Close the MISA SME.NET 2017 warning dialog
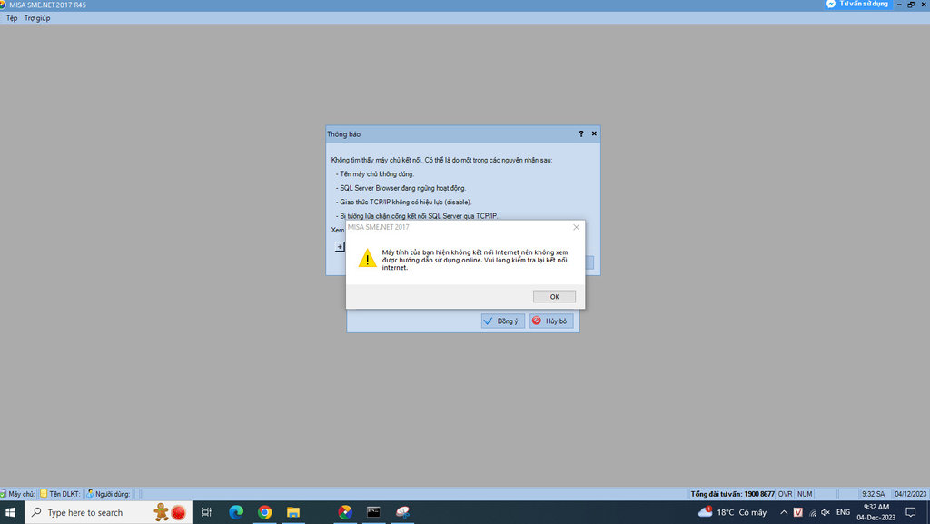Image resolution: width=930 pixels, height=524 pixels. 576,227
